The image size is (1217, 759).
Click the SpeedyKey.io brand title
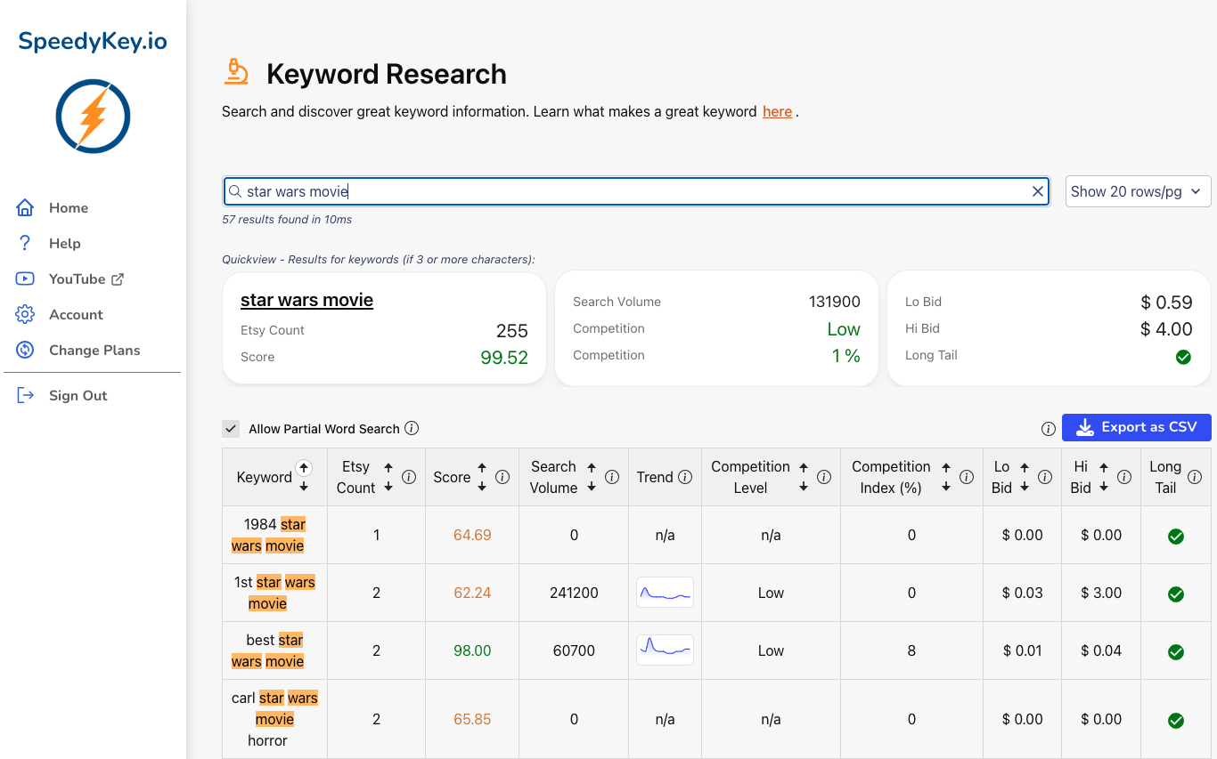(x=93, y=41)
